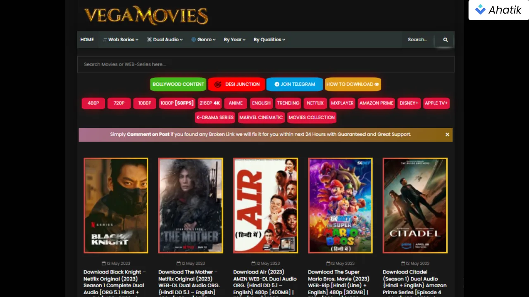
Task: Open the APPLE TV+ category tag
Action: pyautogui.click(x=436, y=103)
